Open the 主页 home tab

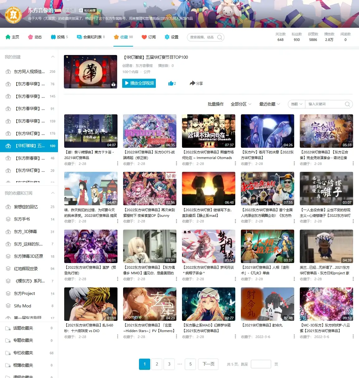pyautogui.click(x=12, y=37)
